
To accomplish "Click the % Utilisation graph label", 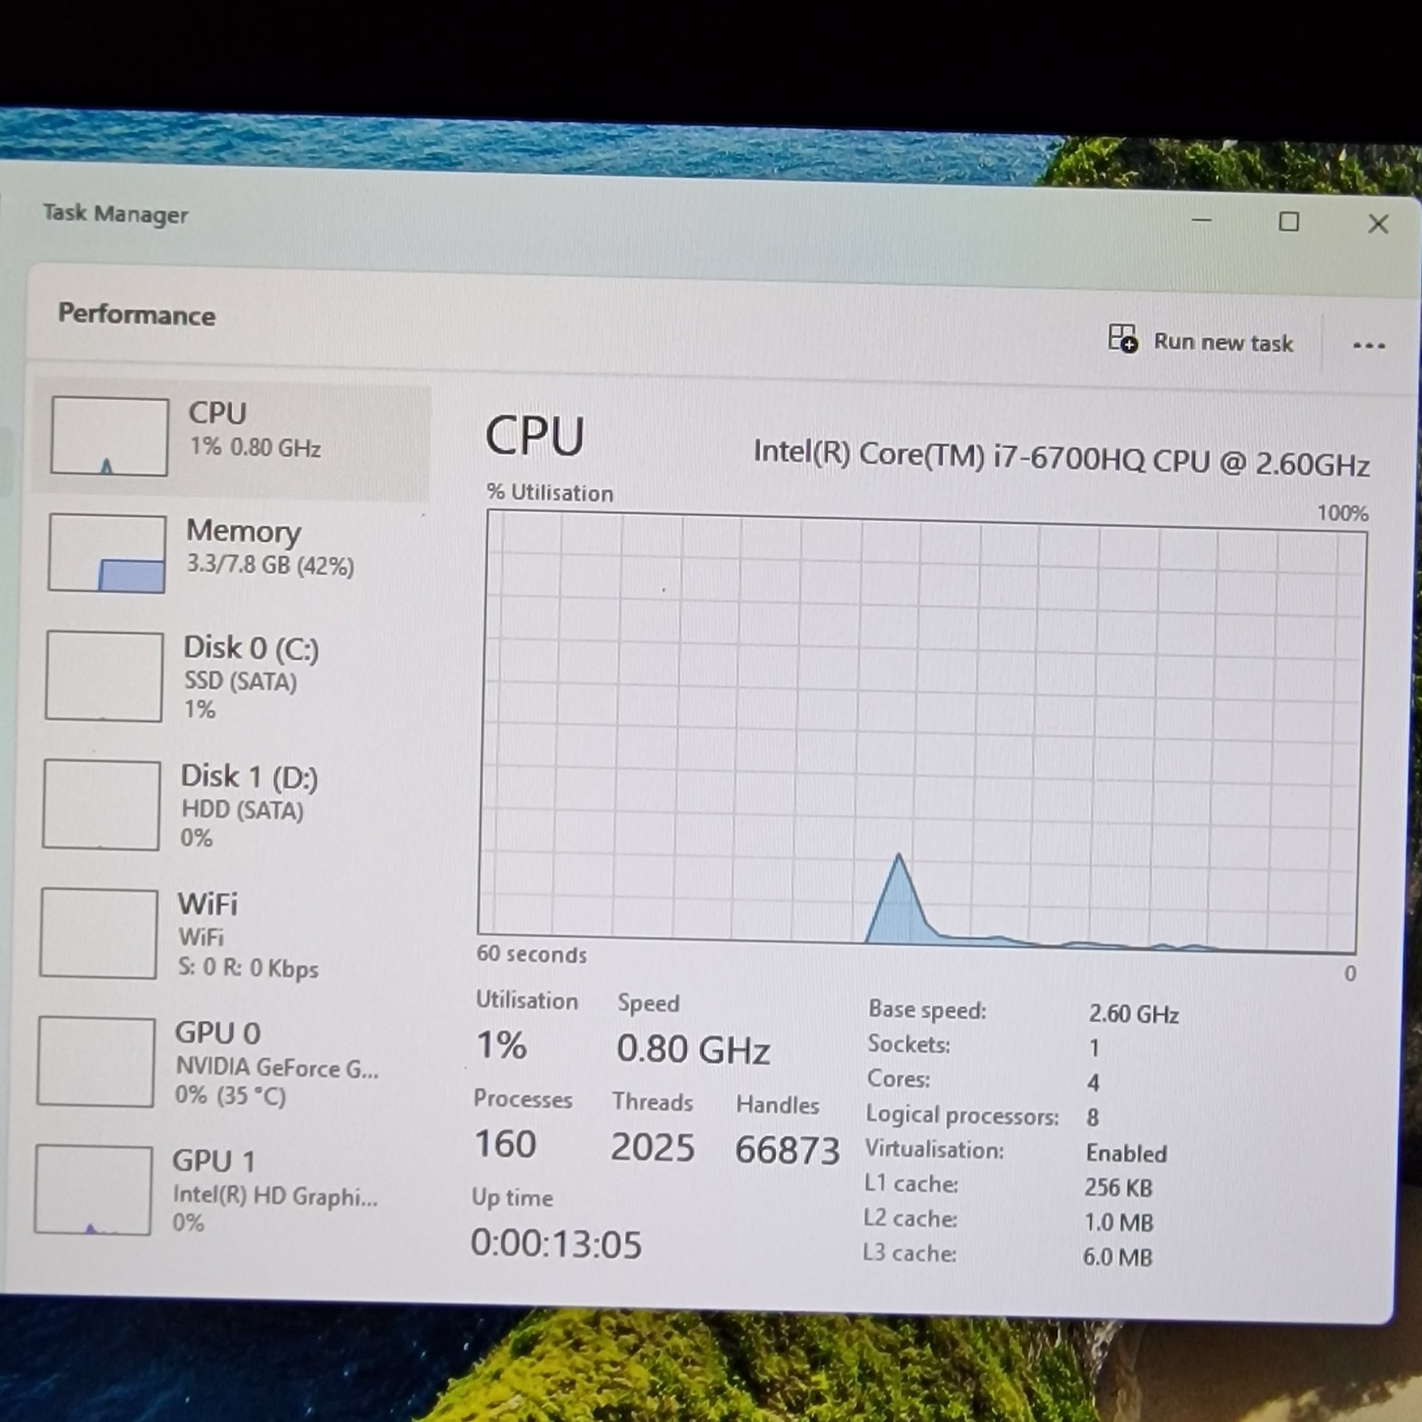I will (550, 493).
